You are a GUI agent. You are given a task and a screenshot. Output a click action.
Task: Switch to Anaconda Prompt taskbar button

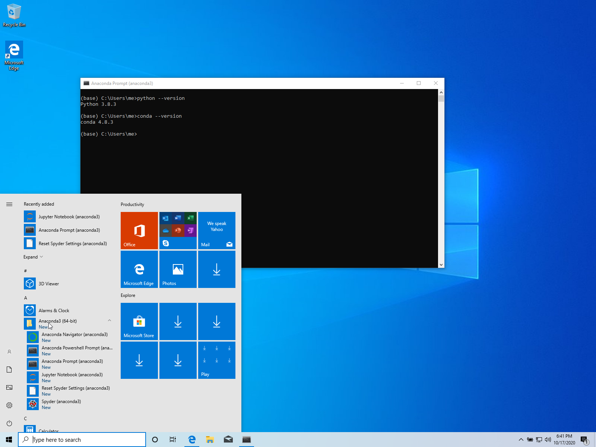pos(246,440)
